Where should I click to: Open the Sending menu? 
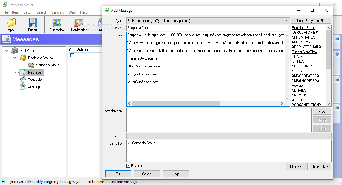(58, 12)
